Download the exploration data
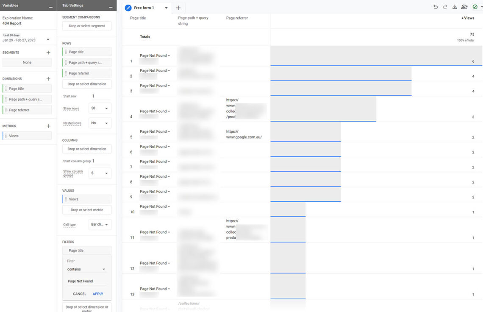Image resolution: width=483 pixels, height=312 pixels. pyautogui.click(x=454, y=7)
